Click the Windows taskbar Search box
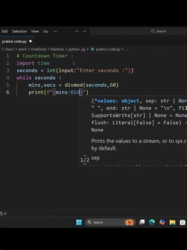 pos(110,222)
